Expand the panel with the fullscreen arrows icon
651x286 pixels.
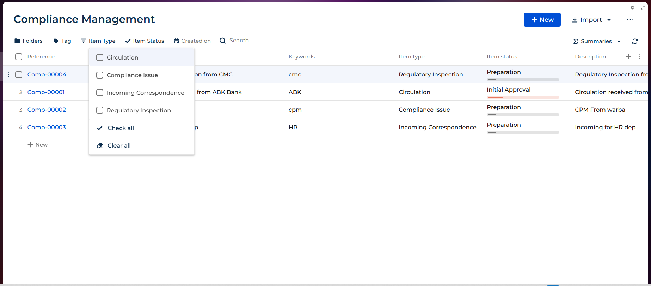pyautogui.click(x=643, y=8)
